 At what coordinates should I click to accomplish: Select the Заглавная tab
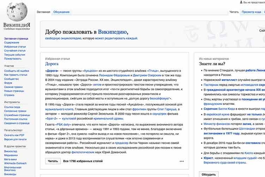tap(44, 12)
